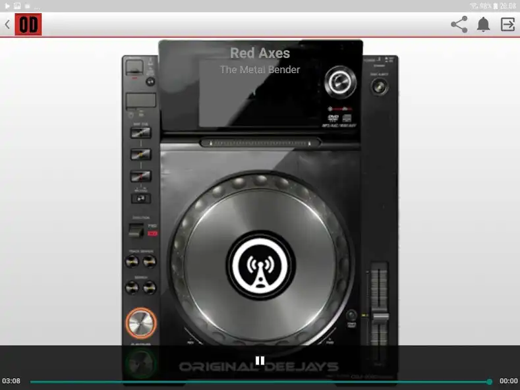Pause the playing stream
Viewport: 520px width, 390px height.
(260, 360)
